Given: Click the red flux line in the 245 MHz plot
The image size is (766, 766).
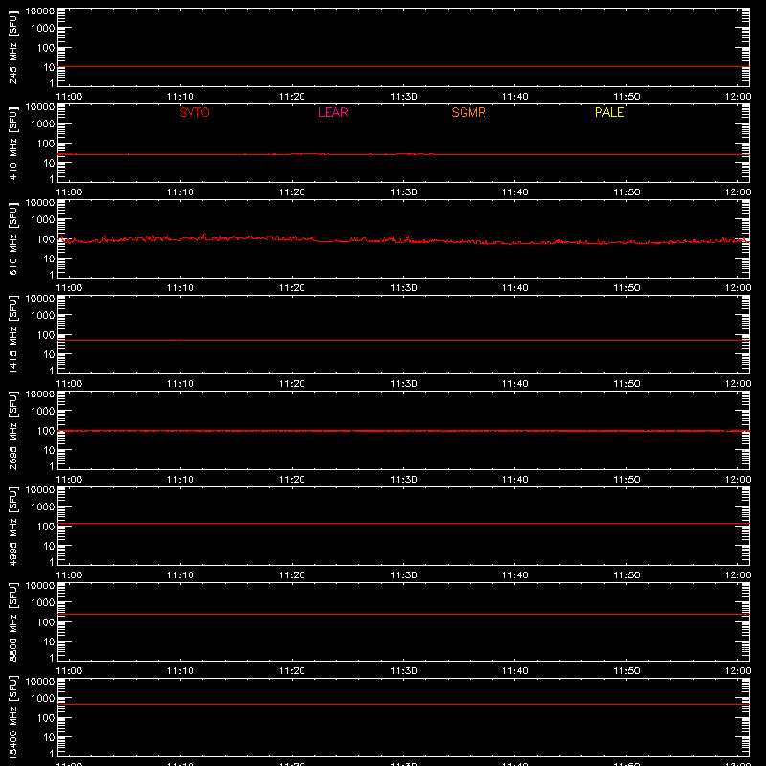Looking at the screenshot, I should 403,66.
